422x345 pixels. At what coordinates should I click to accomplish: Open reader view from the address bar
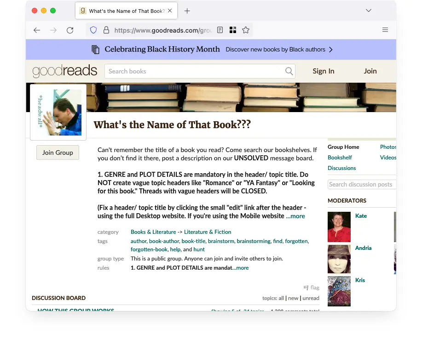click(220, 29)
